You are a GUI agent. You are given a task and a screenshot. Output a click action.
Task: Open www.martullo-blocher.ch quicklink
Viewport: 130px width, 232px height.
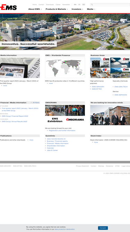click(x=56, y=139)
